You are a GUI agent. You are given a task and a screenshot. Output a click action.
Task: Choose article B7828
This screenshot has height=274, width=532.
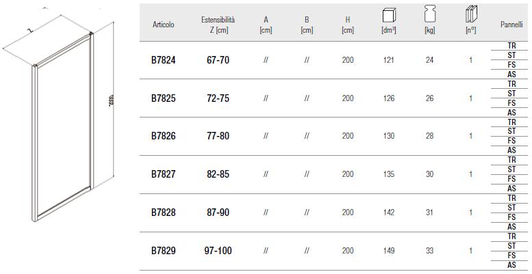(x=163, y=213)
